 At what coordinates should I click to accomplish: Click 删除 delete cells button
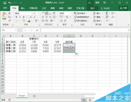point(97,17)
